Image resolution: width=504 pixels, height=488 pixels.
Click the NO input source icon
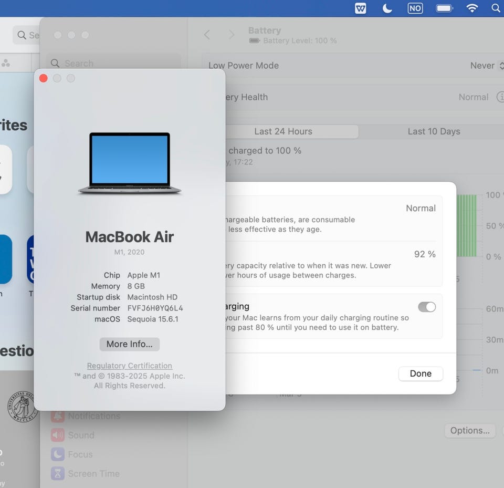pos(415,8)
